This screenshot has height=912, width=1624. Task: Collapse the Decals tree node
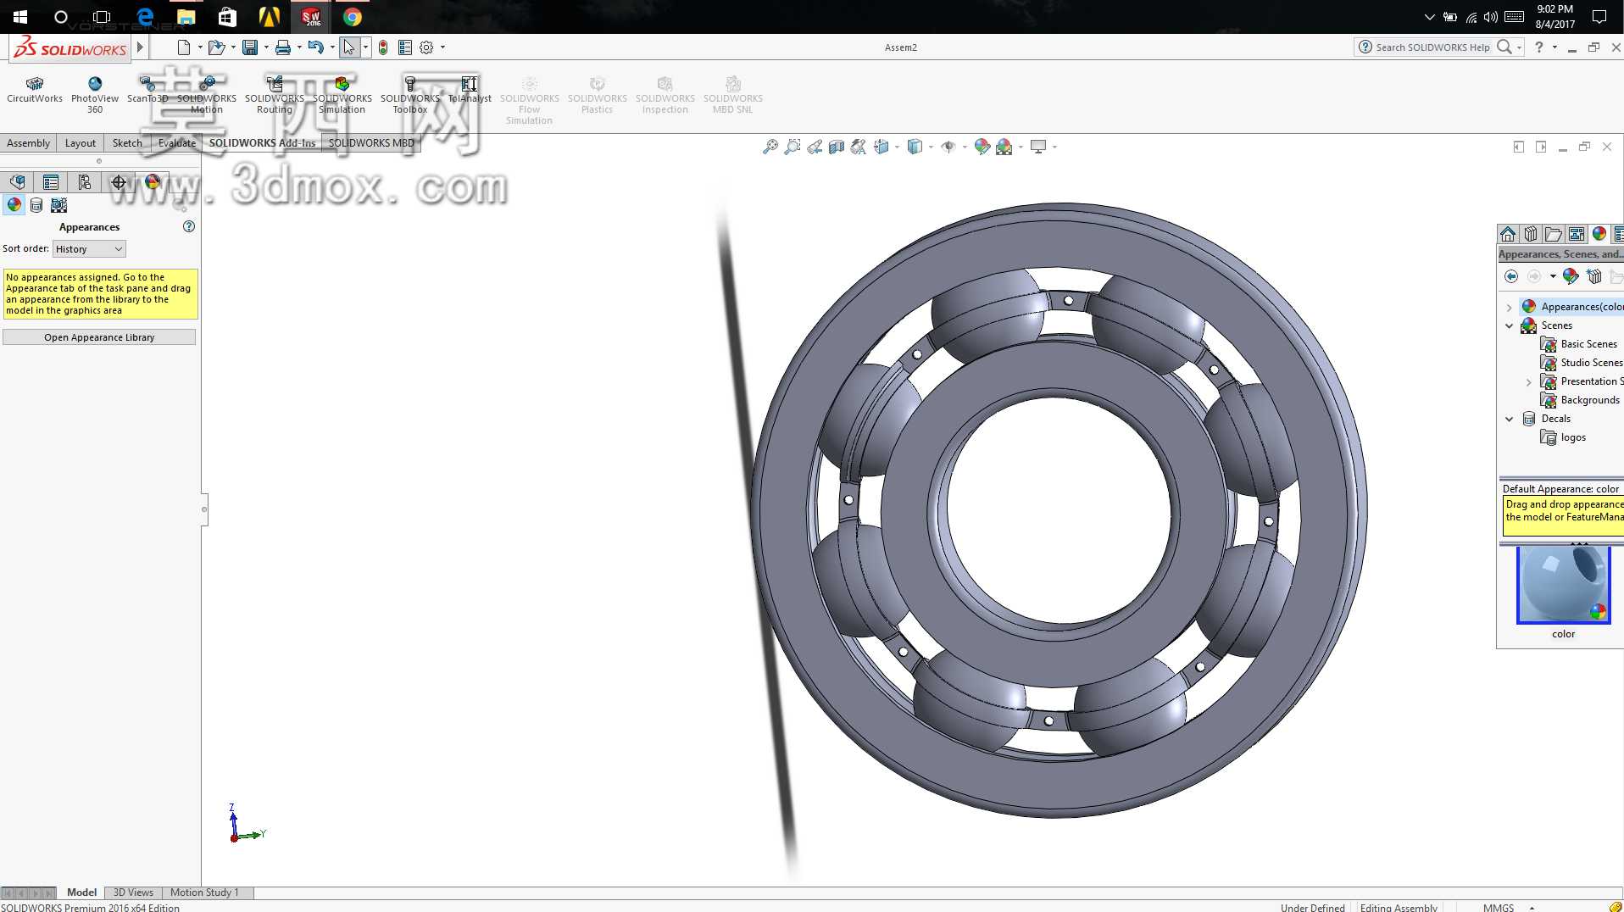[1510, 419]
